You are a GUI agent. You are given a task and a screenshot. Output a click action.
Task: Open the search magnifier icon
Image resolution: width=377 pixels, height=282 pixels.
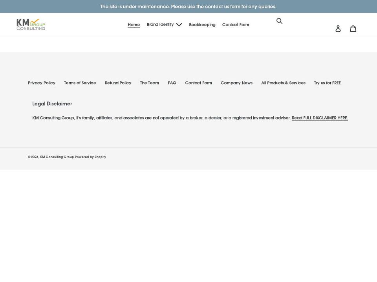point(279,21)
